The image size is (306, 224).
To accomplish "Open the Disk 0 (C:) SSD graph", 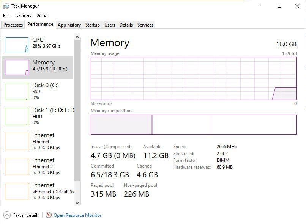I will pos(17,91).
